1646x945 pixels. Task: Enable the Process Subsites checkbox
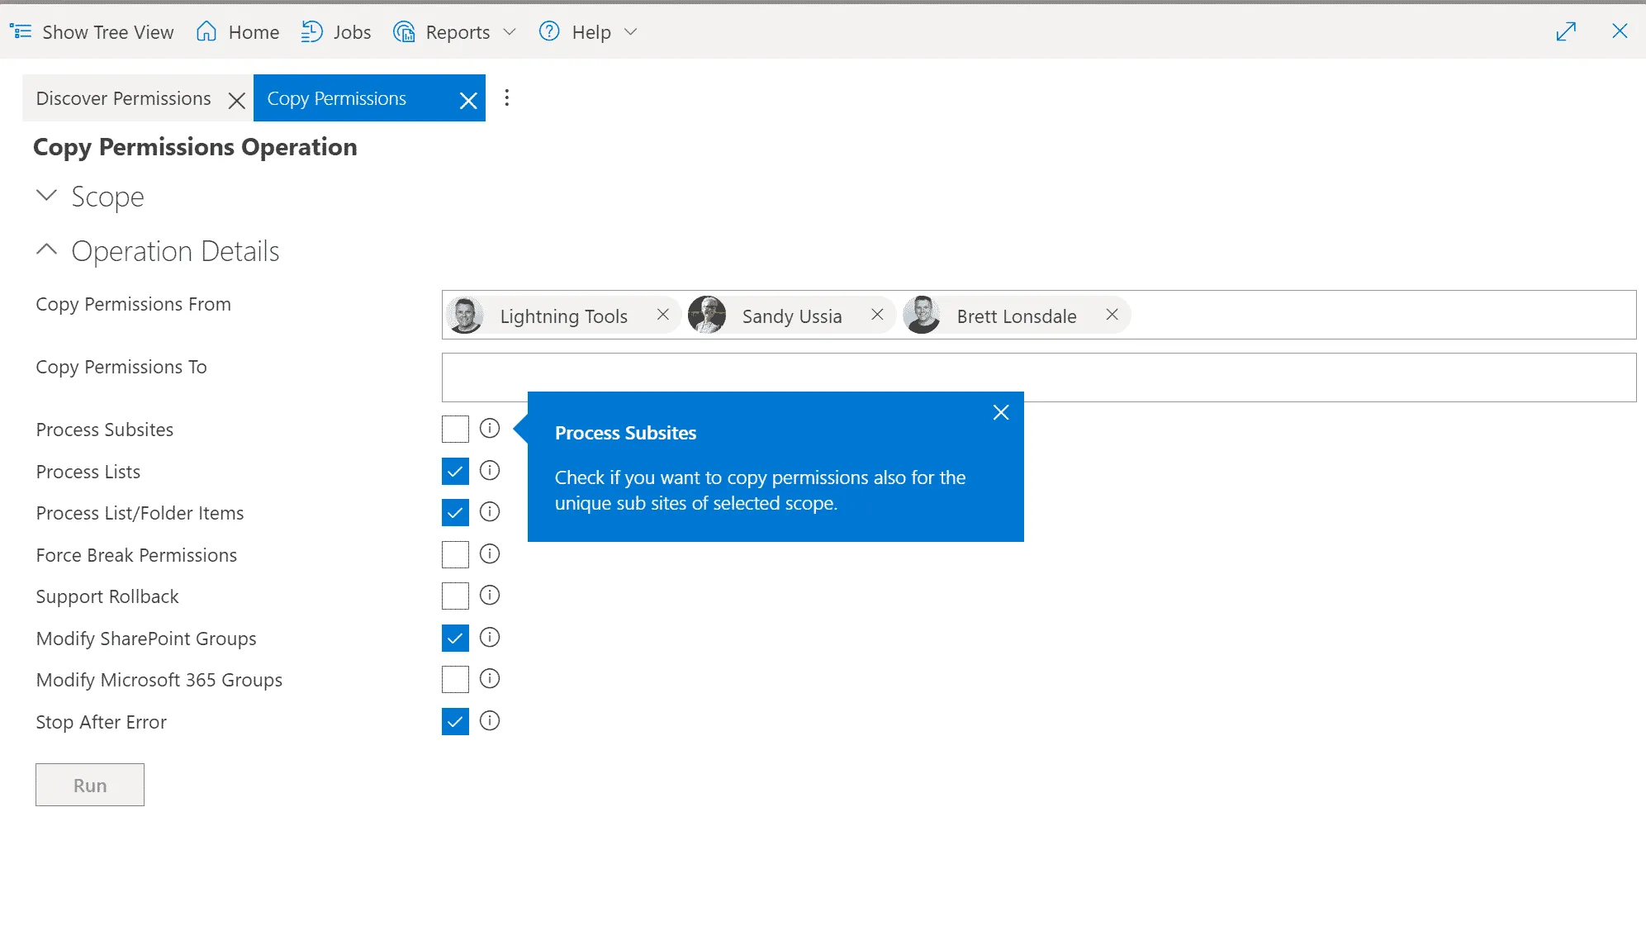(455, 429)
